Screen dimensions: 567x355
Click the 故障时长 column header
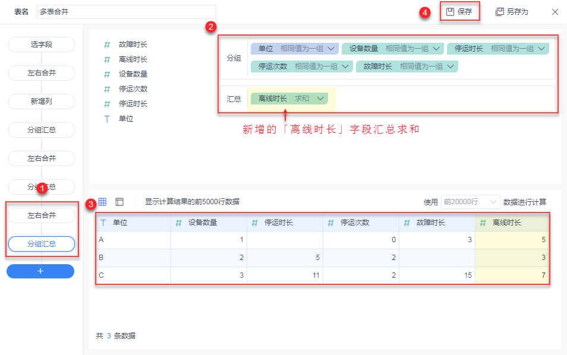coord(437,223)
